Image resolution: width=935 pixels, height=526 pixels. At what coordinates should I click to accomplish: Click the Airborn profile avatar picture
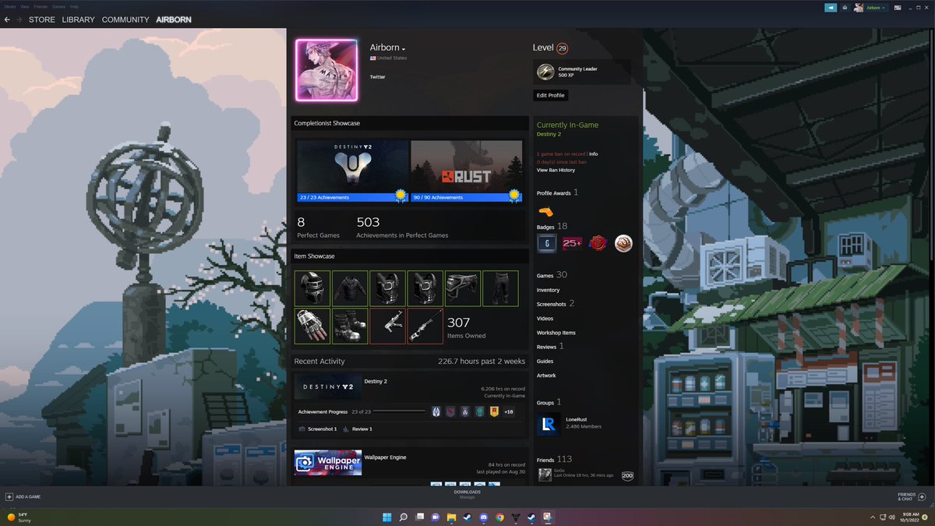(x=326, y=70)
